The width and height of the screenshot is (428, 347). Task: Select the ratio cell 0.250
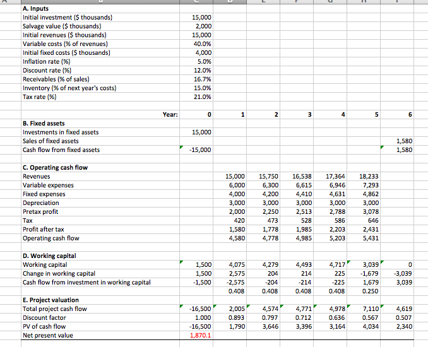pyautogui.click(x=364, y=291)
